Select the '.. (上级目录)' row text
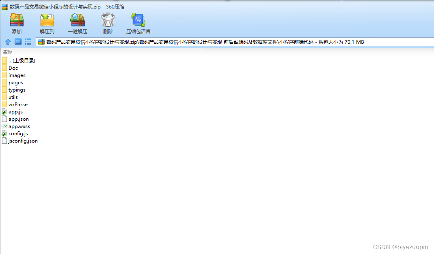This screenshot has height=254, width=434. (22, 60)
